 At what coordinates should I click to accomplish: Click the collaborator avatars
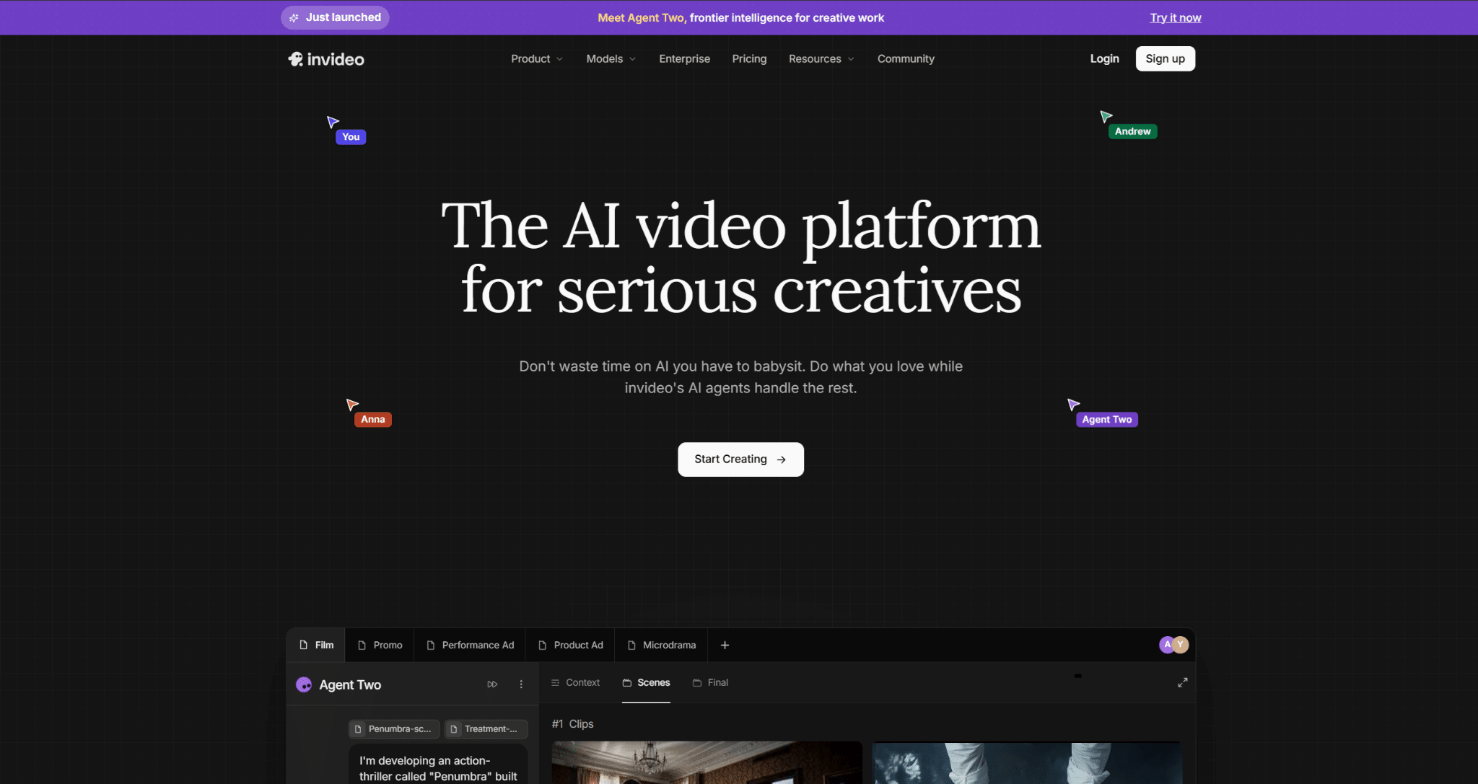[1174, 645]
